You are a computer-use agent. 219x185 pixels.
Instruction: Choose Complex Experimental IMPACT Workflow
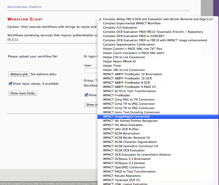[x=158, y=23]
